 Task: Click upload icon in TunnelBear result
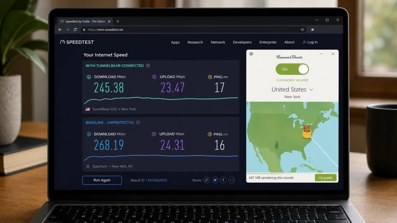coord(154,77)
